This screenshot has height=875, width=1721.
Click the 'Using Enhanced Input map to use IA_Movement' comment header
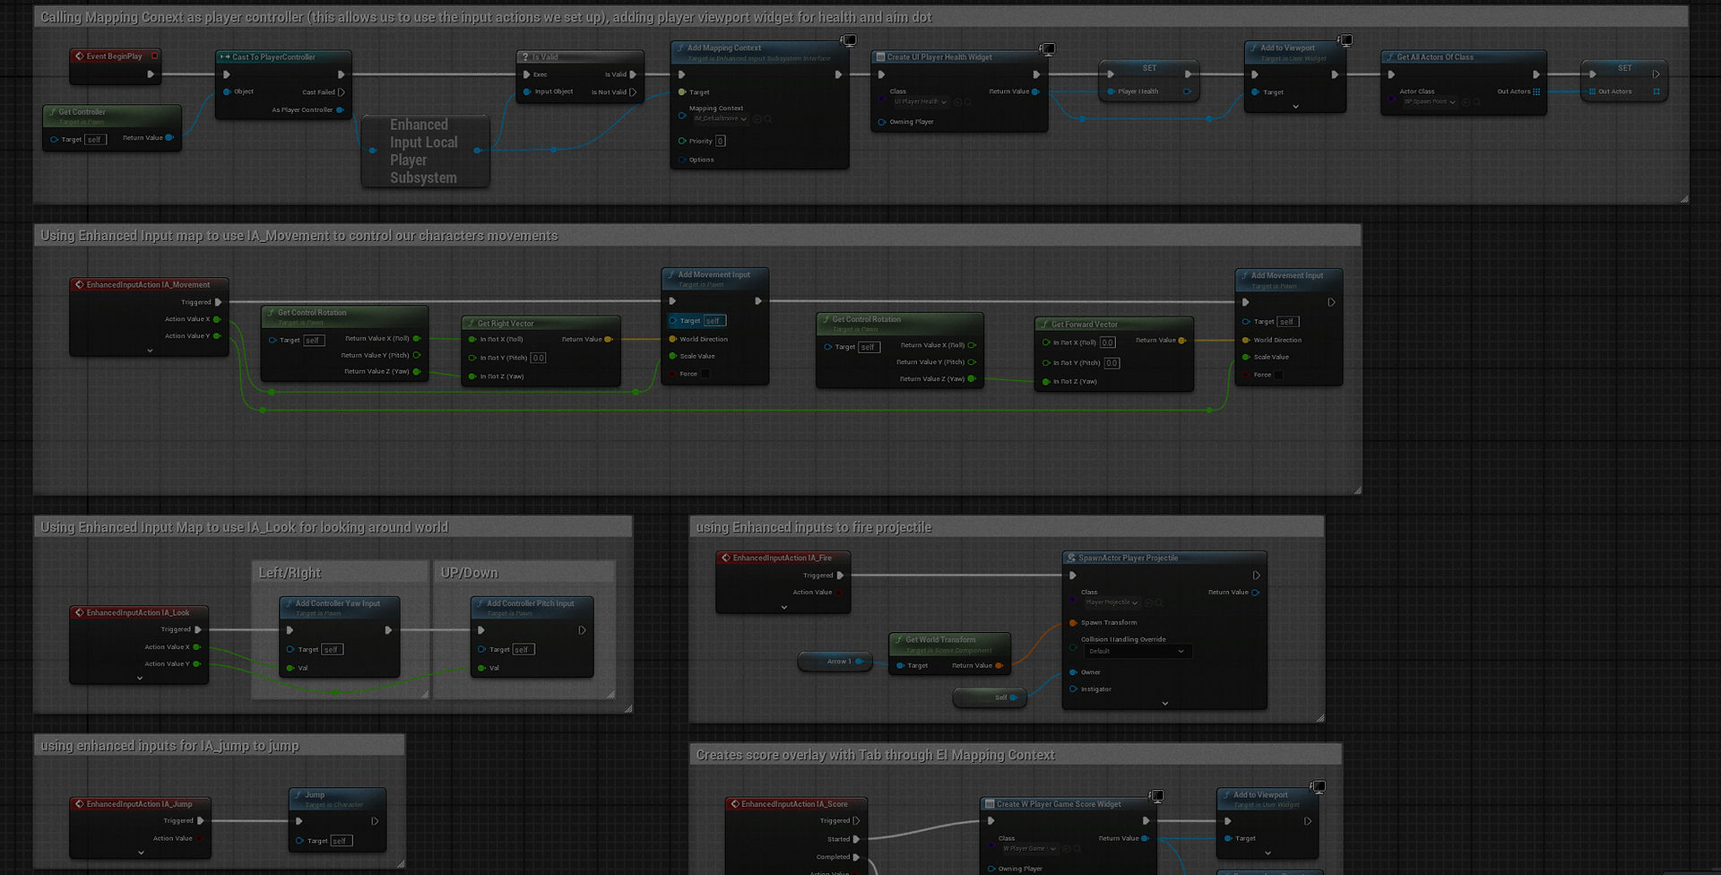(x=697, y=236)
